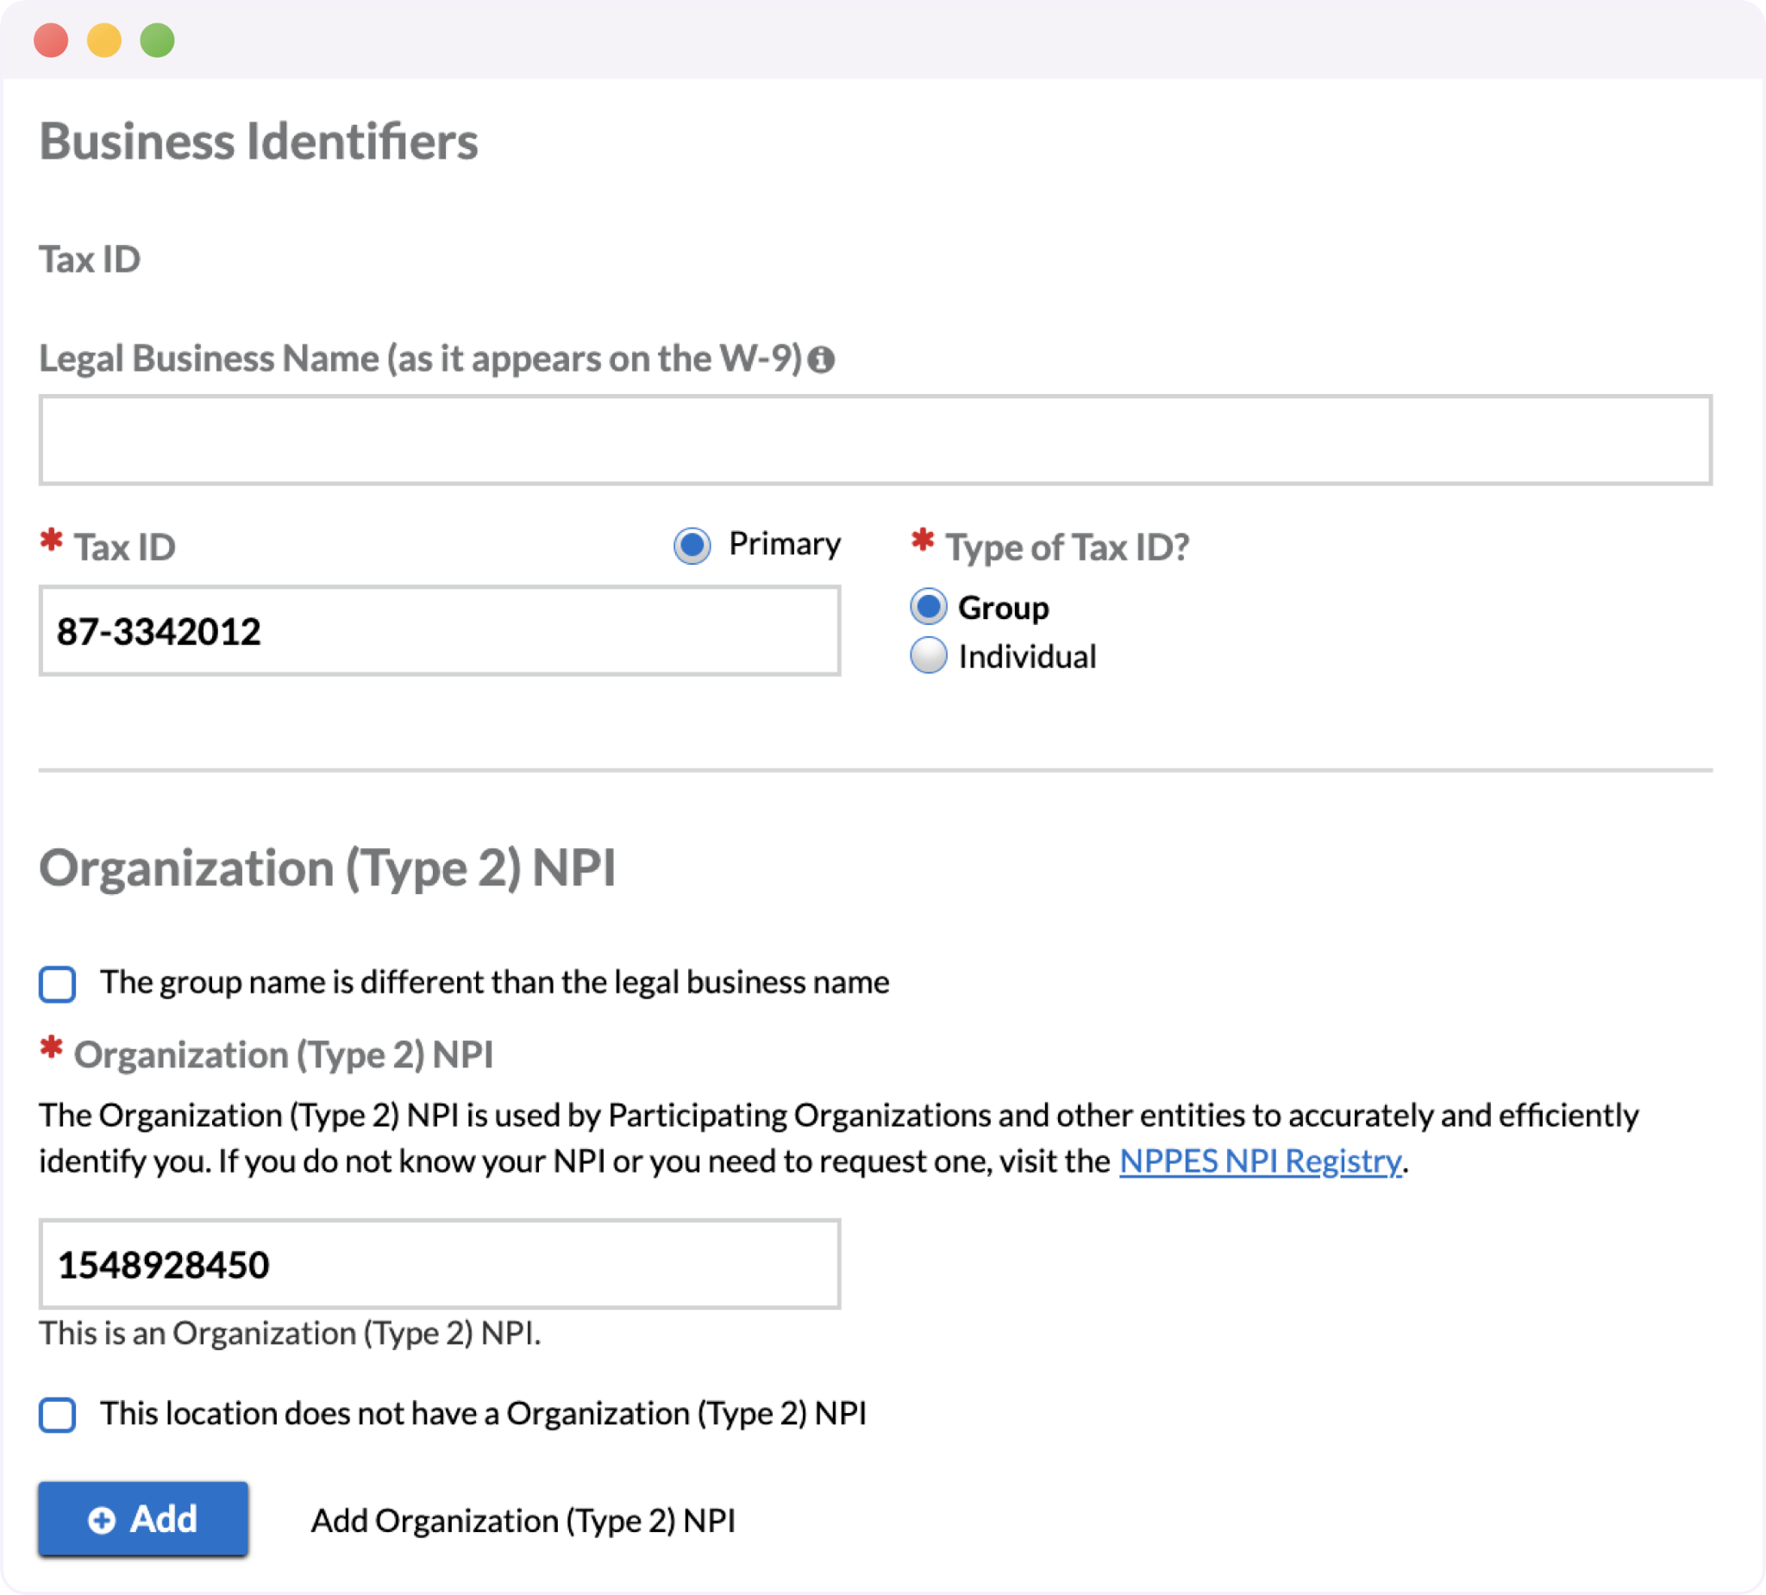The height and width of the screenshot is (1595, 1766).
Task: Click the info icon beside Legal Business Name
Action: pyautogui.click(x=821, y=360)
